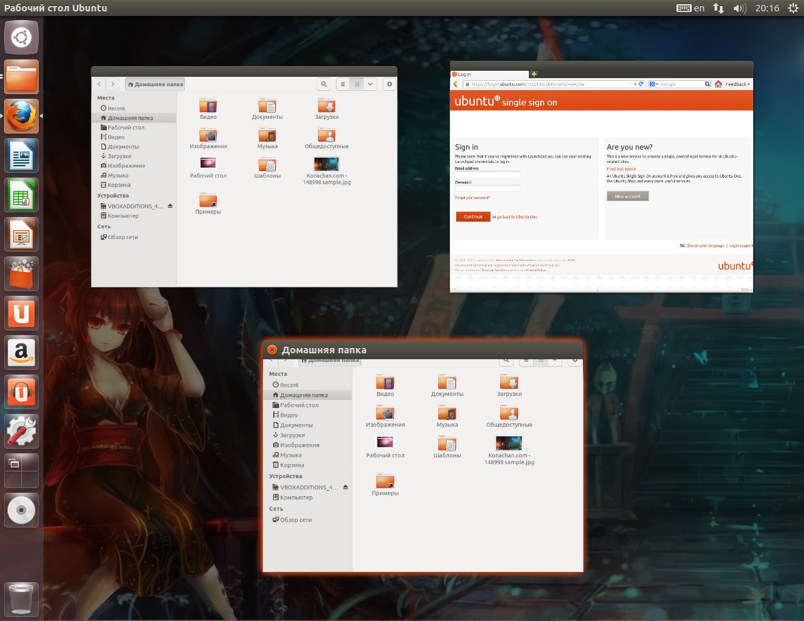Open a new tab with the green plus
This screenshot has width=804, height=621.
(534, 73)
